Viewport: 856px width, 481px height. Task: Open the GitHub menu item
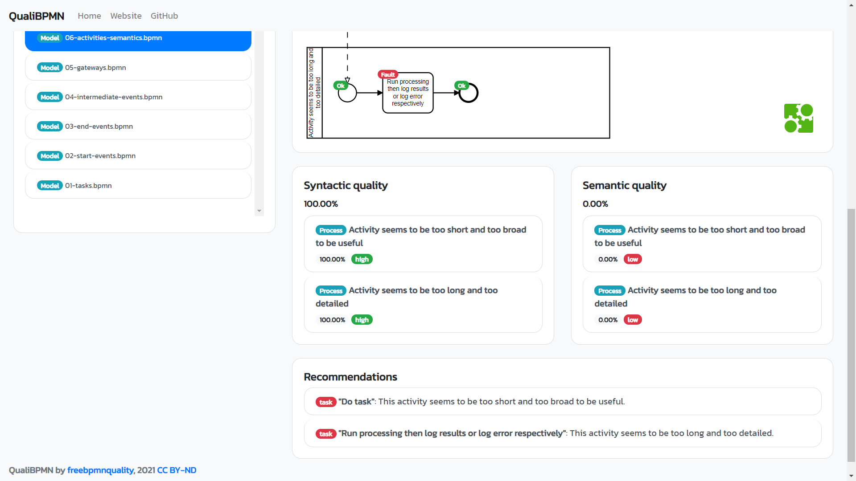[164, 16]
